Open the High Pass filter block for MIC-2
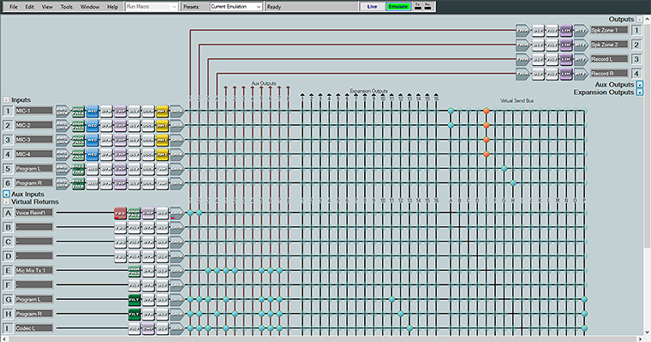Screen dimensions: 651x342 point(78,125)
